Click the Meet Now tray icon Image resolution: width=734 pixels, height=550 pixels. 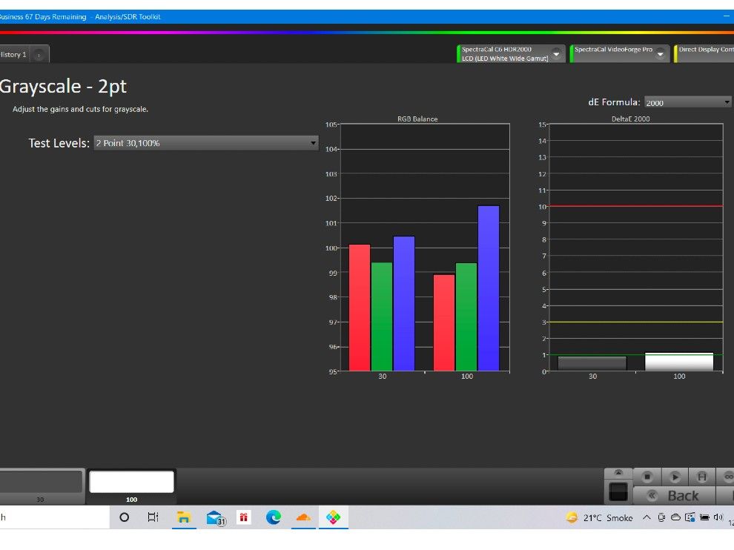click(661, 517)
